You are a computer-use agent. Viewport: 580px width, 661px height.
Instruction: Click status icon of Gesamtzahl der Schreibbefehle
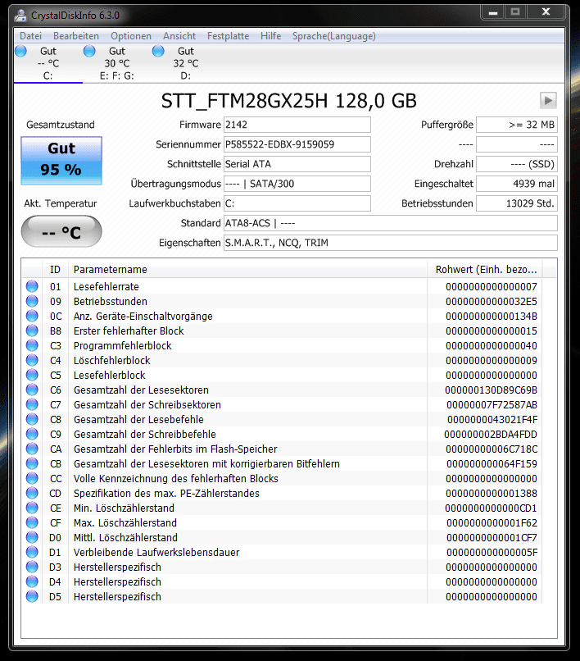tap(32, 434)
